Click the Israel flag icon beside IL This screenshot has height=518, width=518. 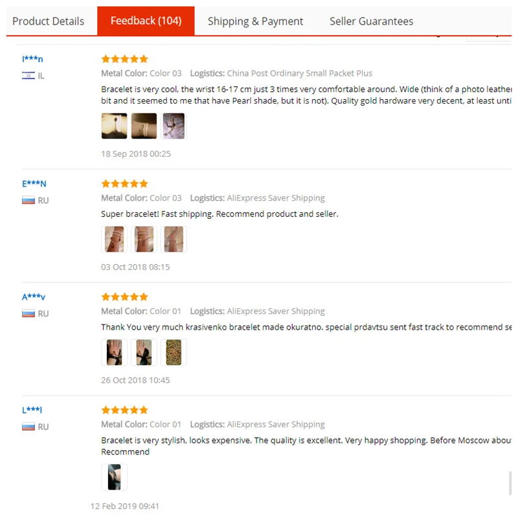[28, 76]
